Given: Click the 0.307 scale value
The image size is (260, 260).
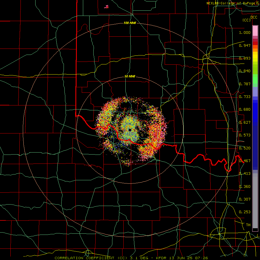Looking at the screenshot, I should point(245,199).
